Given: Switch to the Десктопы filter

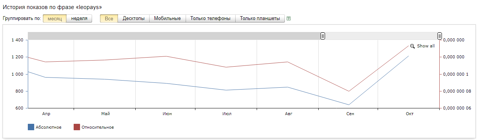Looking at the screenshot, I should point(134,18).
